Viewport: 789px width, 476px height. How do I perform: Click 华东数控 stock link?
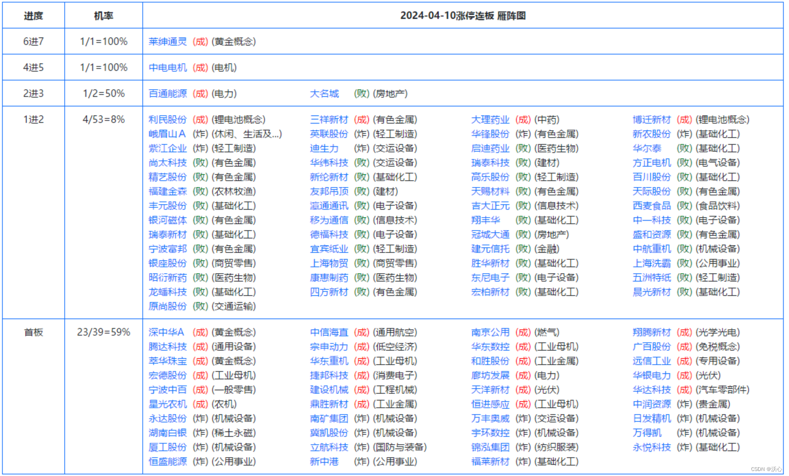pos(490,347)
